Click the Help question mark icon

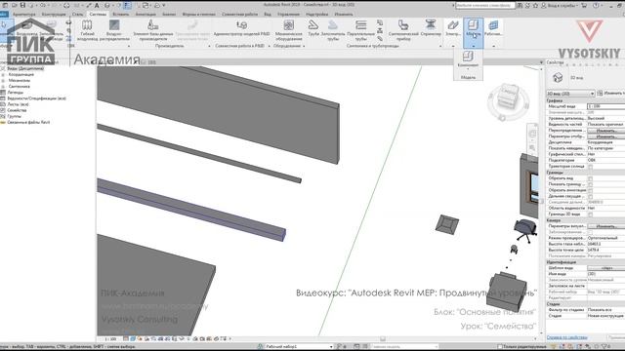(597, 5)
